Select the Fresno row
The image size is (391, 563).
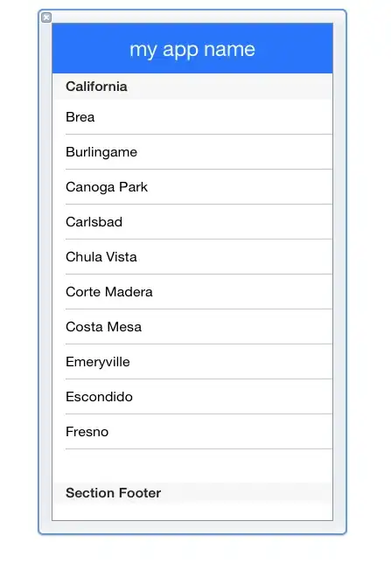point(192,432)
